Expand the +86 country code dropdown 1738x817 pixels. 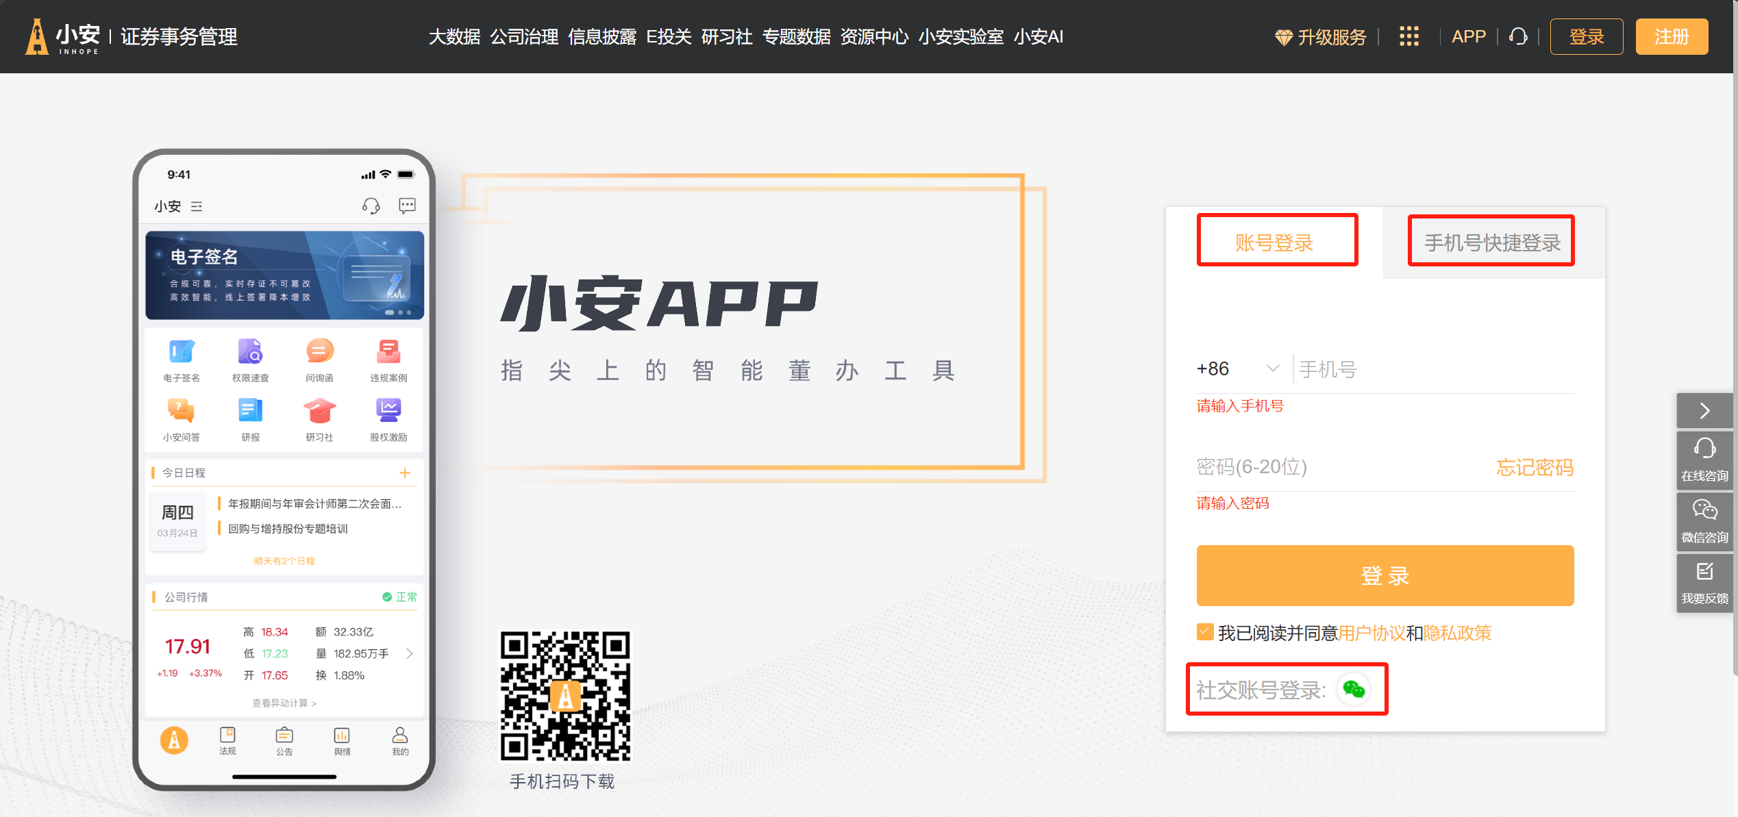tap(1238, 368)
